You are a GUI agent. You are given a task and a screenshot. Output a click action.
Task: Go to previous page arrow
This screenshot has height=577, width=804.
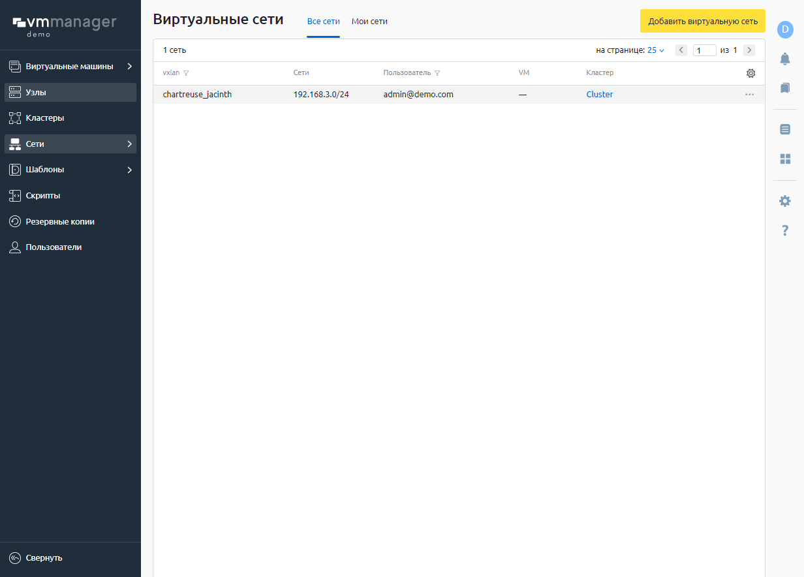[x=681, y=50]
